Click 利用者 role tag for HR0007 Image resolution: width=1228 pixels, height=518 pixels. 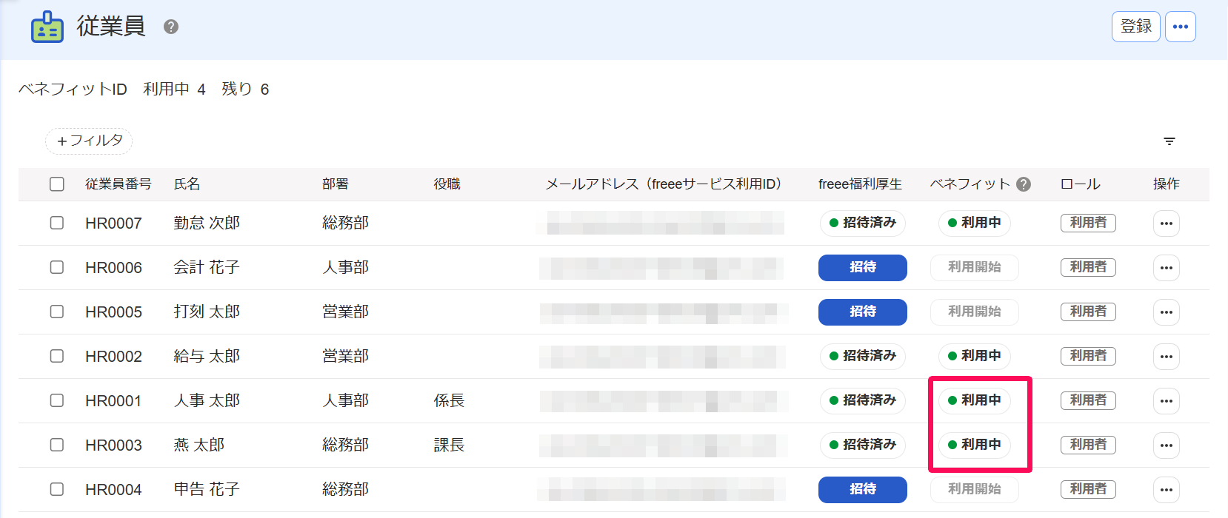pyautogui.click(x=1088, y=223)
